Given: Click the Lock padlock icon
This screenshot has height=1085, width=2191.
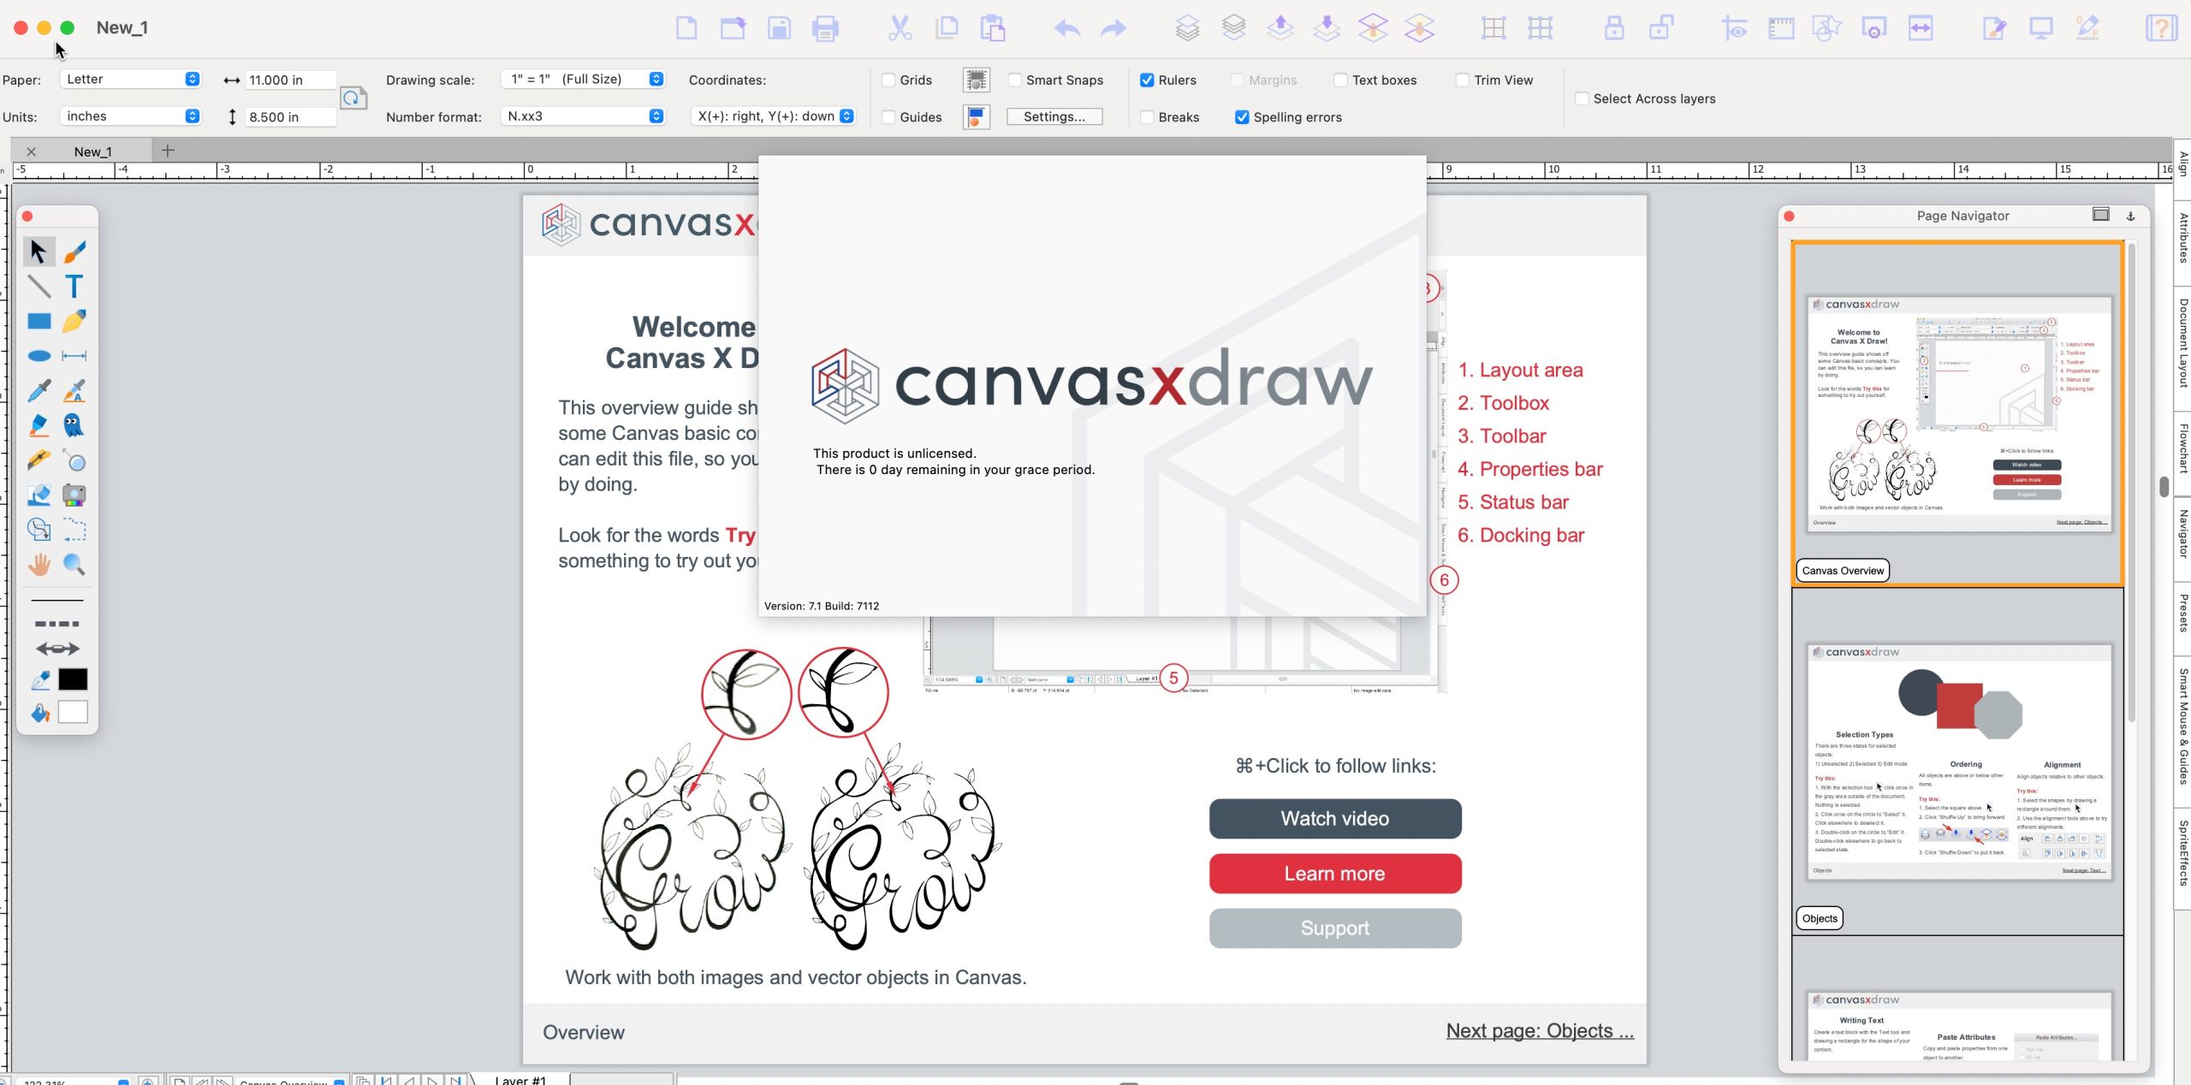Looking at the screenshot, I should point(1614,28).
